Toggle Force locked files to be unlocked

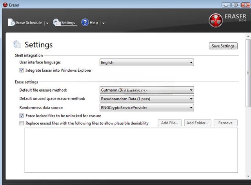pyautogui.click(x=22, y=116)
